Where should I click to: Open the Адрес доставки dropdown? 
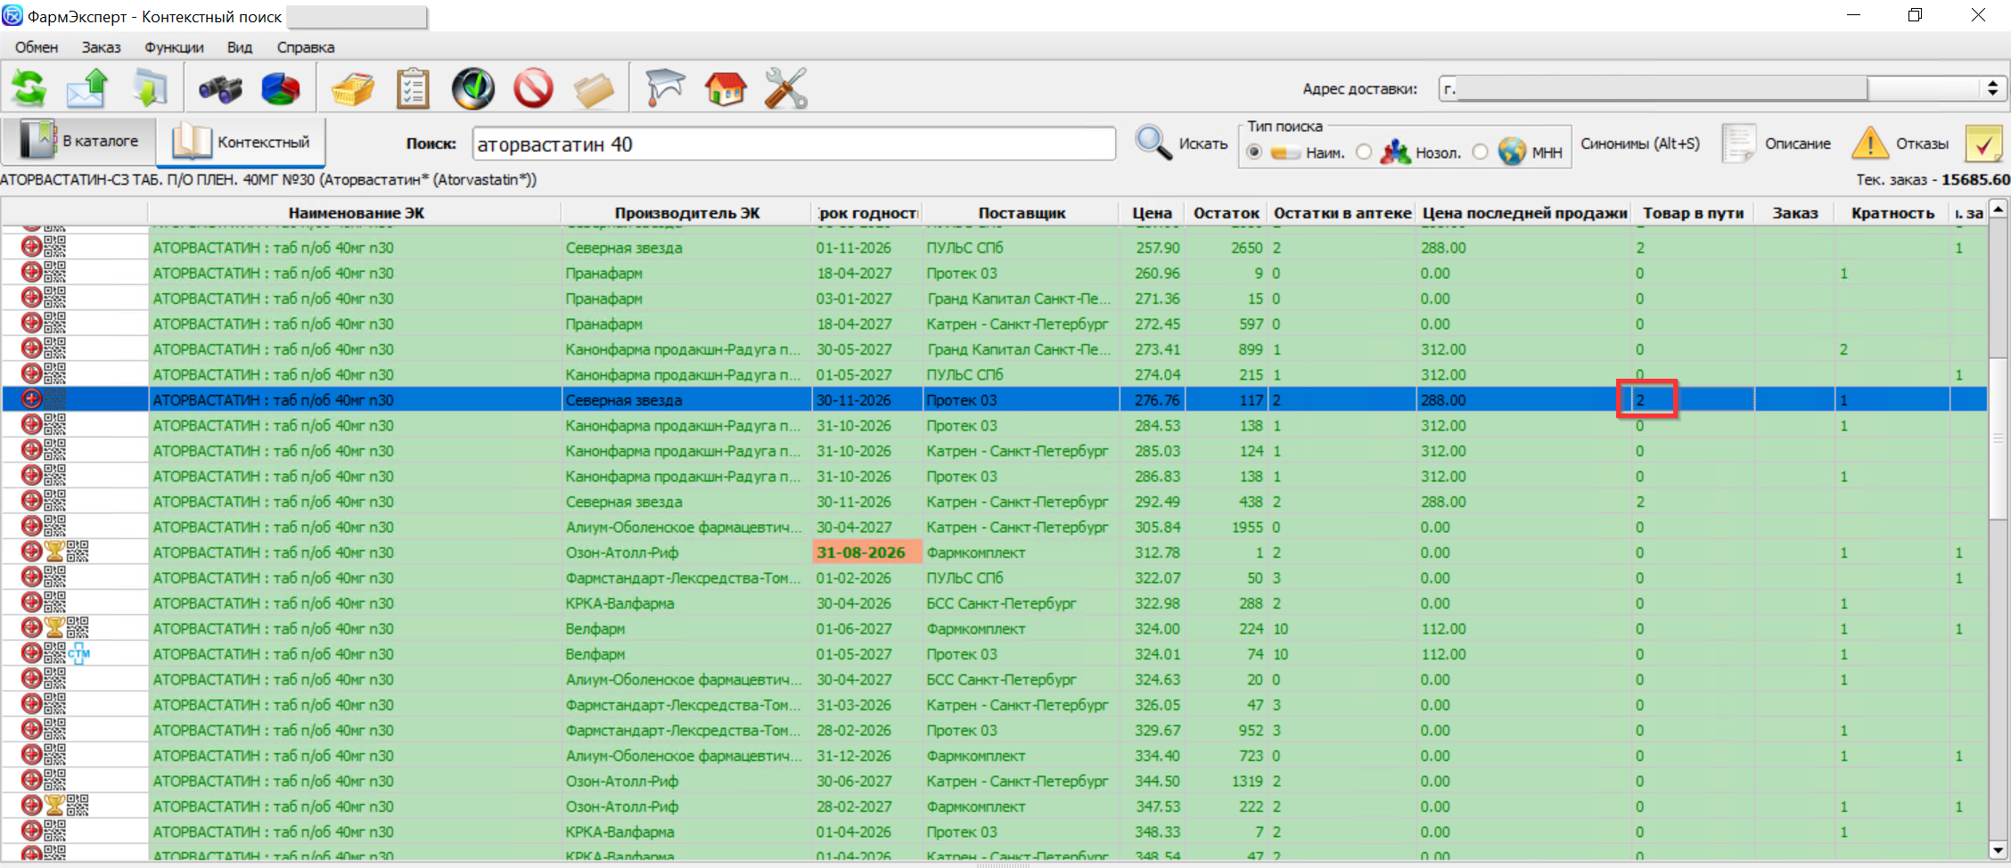tap(1992, 88)
